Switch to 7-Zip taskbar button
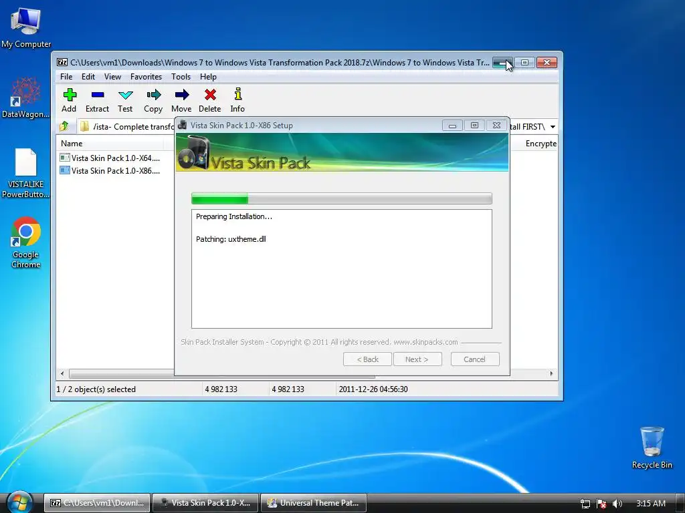 pos(97,503)
